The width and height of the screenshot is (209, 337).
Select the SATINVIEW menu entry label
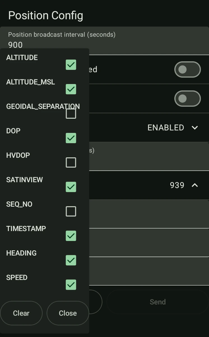tap(25, 180)
